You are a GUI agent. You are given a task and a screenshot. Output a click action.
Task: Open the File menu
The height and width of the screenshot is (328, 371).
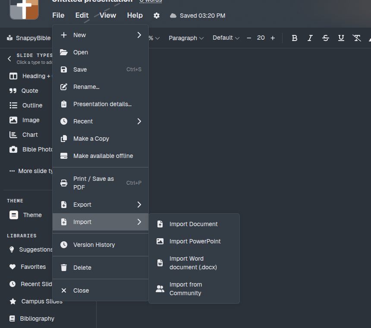tap(58, 15)
